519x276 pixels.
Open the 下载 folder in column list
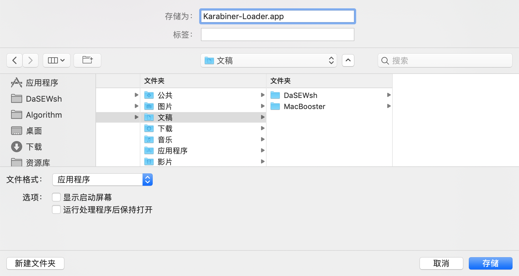tap(203, 128)
